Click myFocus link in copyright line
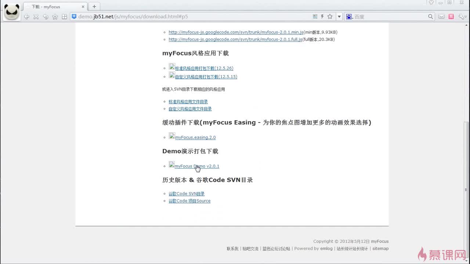The image size is (470, 264). [x=380, y=241]
